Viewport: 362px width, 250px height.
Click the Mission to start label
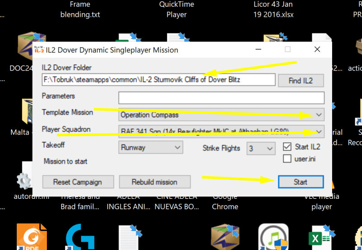[66, 161]
